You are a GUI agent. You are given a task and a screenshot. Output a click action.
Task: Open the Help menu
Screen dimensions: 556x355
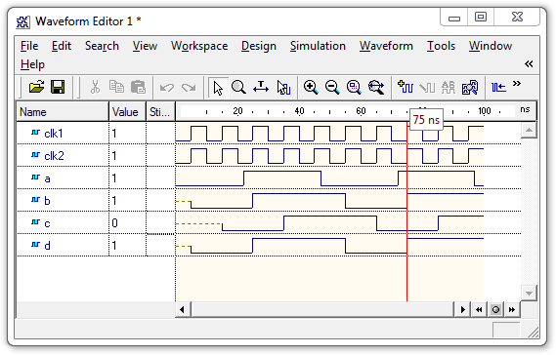(x=32, y=64)
